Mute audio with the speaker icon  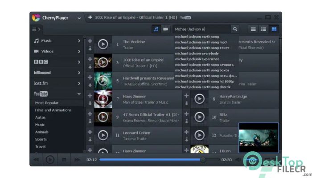[x=238, y=159]
